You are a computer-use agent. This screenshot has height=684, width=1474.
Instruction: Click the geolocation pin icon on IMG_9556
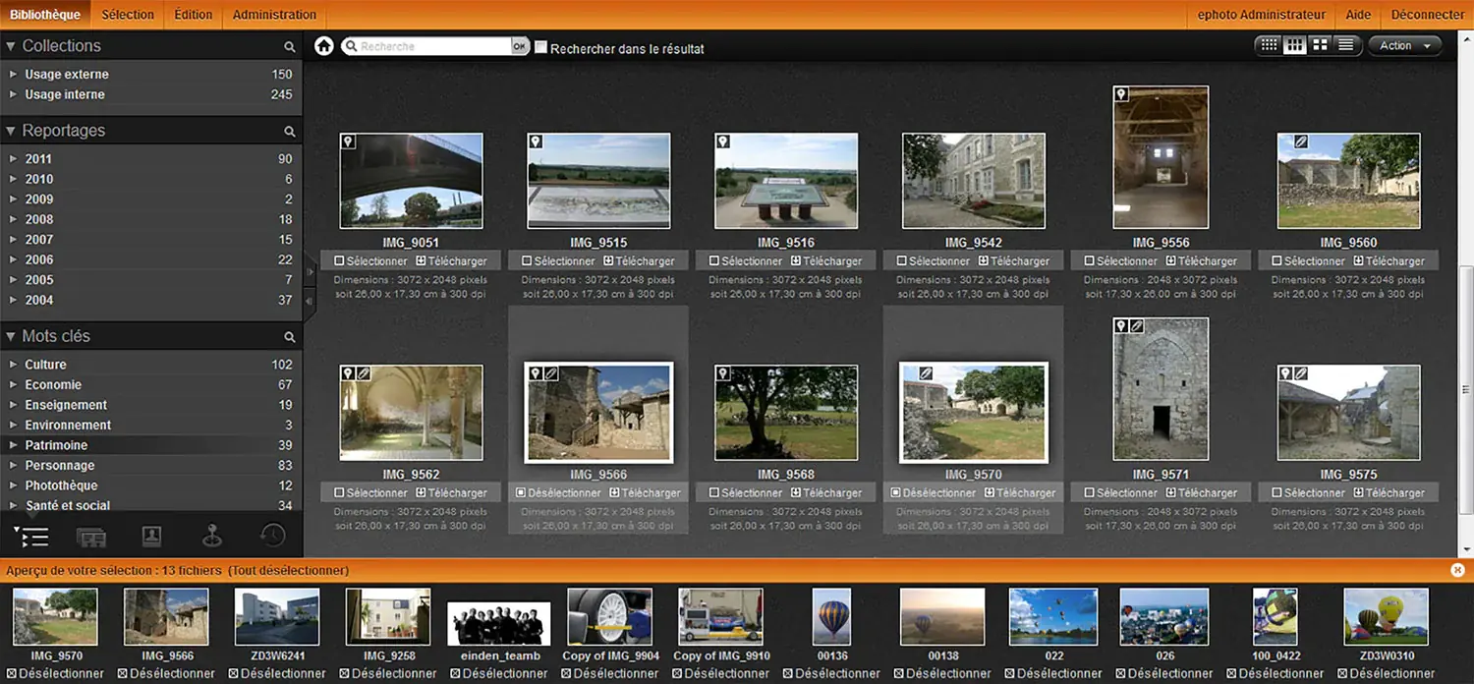click(1121, 94)
